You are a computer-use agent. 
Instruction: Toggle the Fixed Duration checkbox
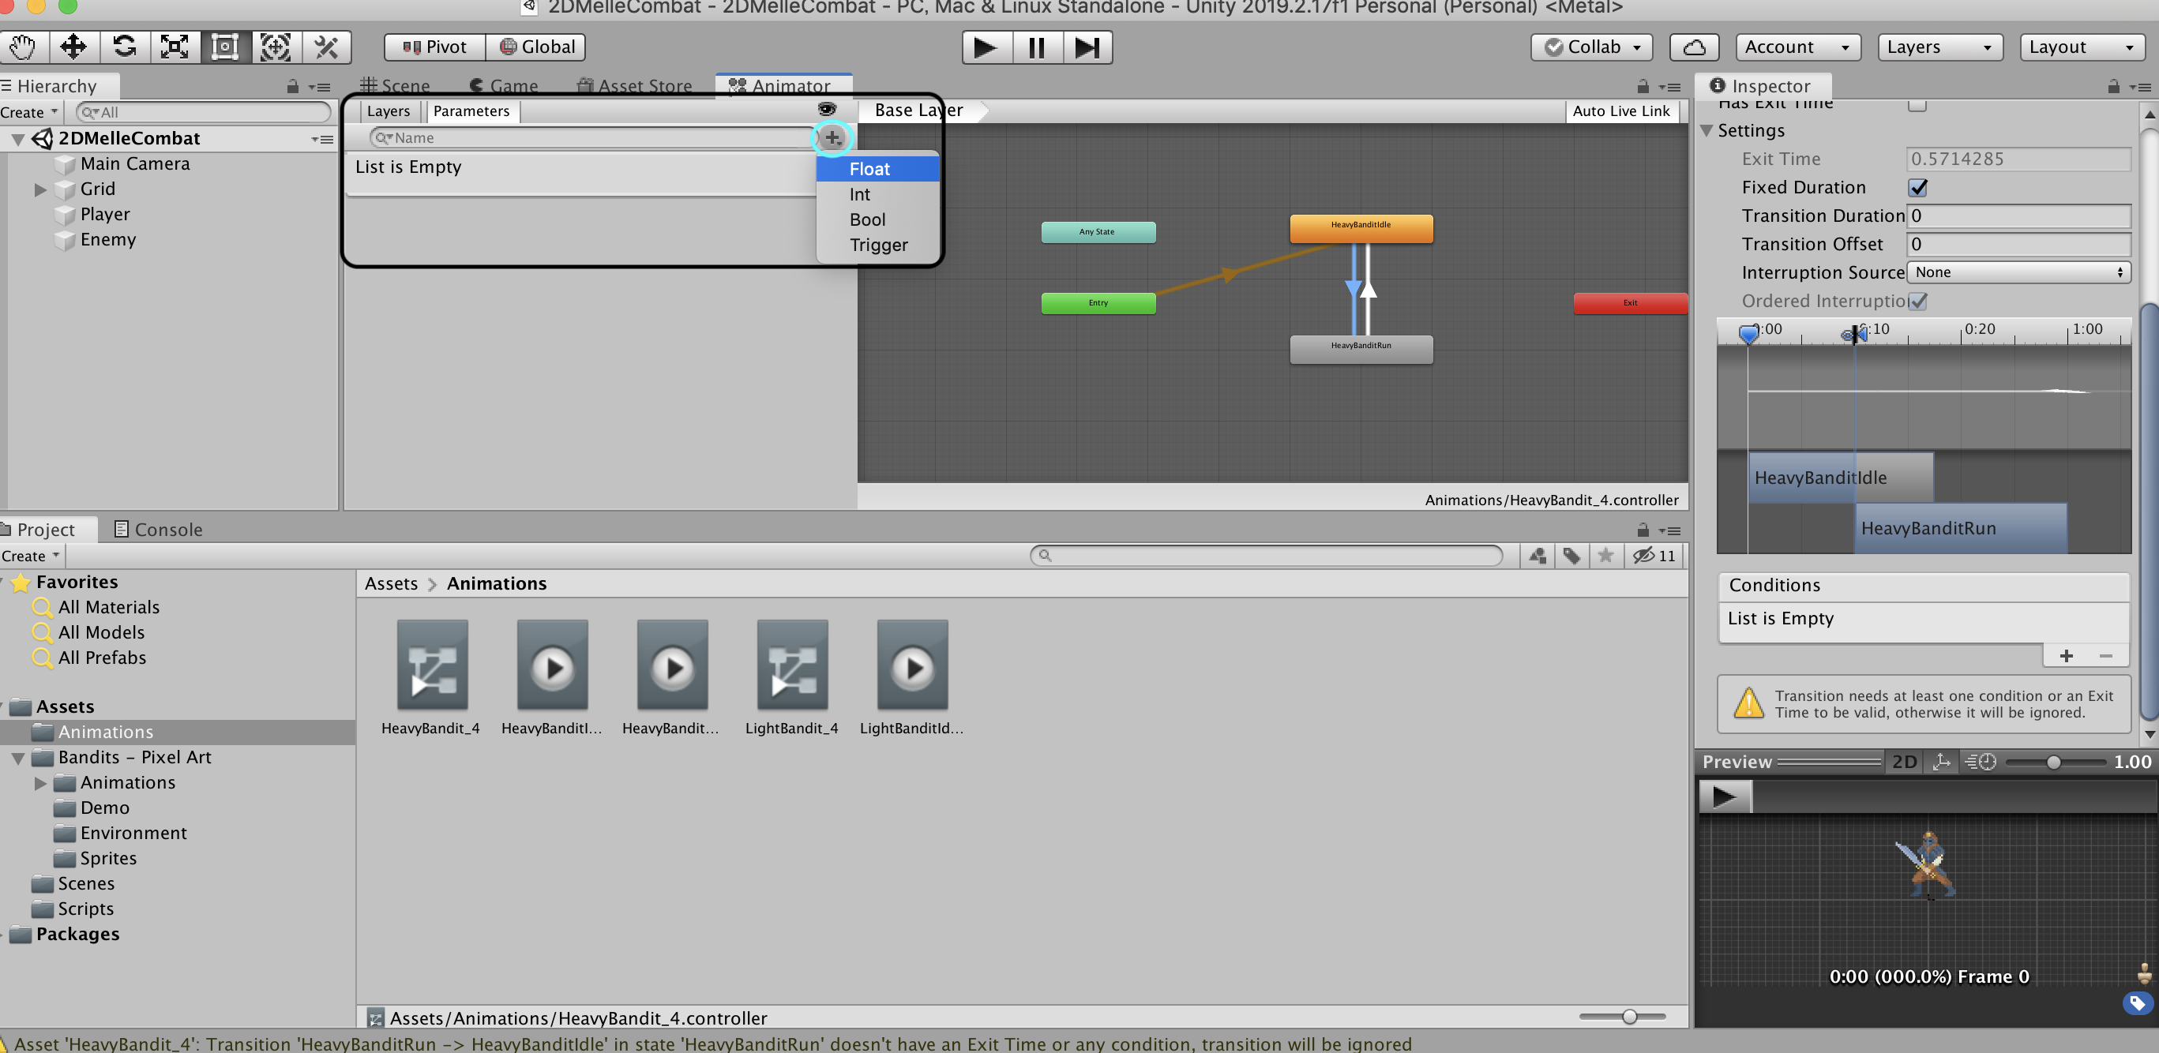1917,188
